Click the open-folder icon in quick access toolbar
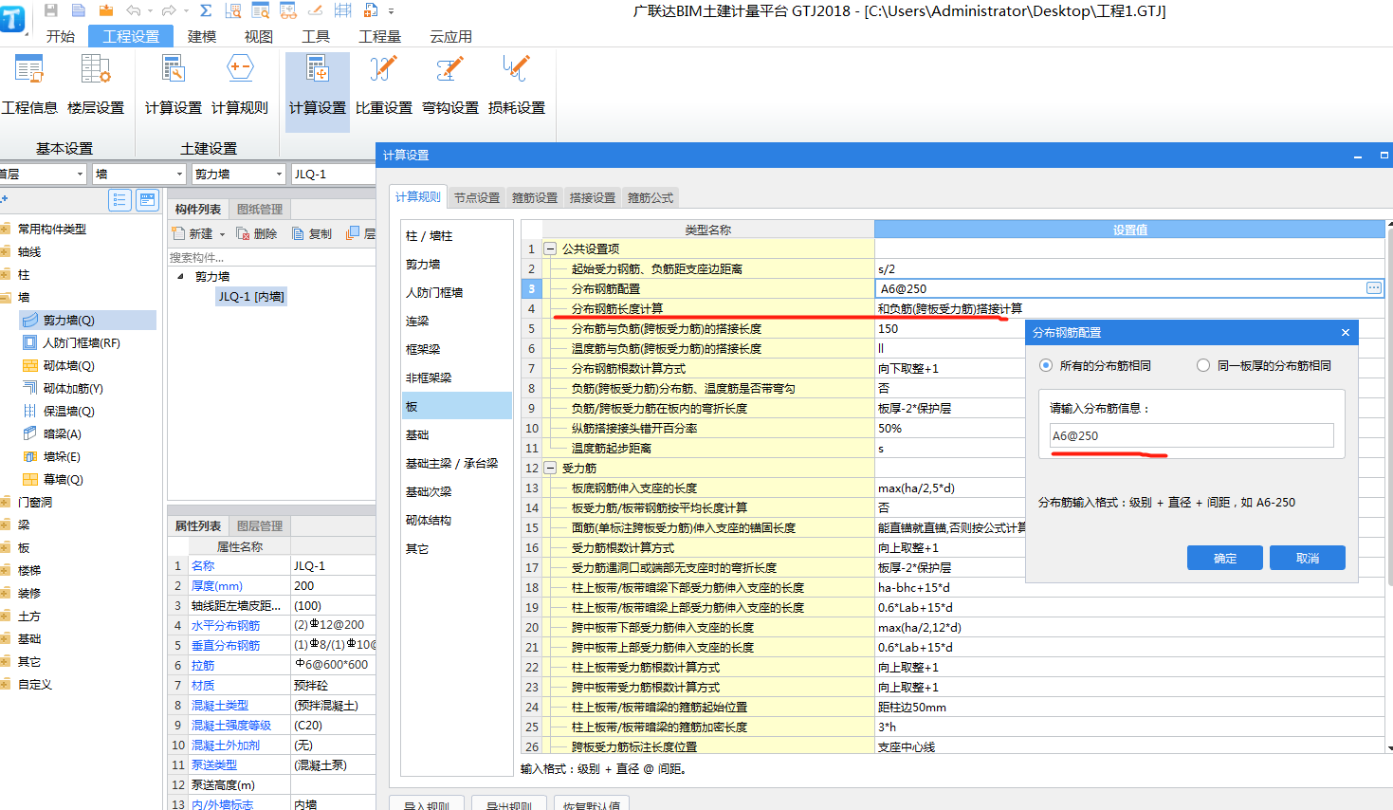 pyautogui.click(x=106, y=10)
